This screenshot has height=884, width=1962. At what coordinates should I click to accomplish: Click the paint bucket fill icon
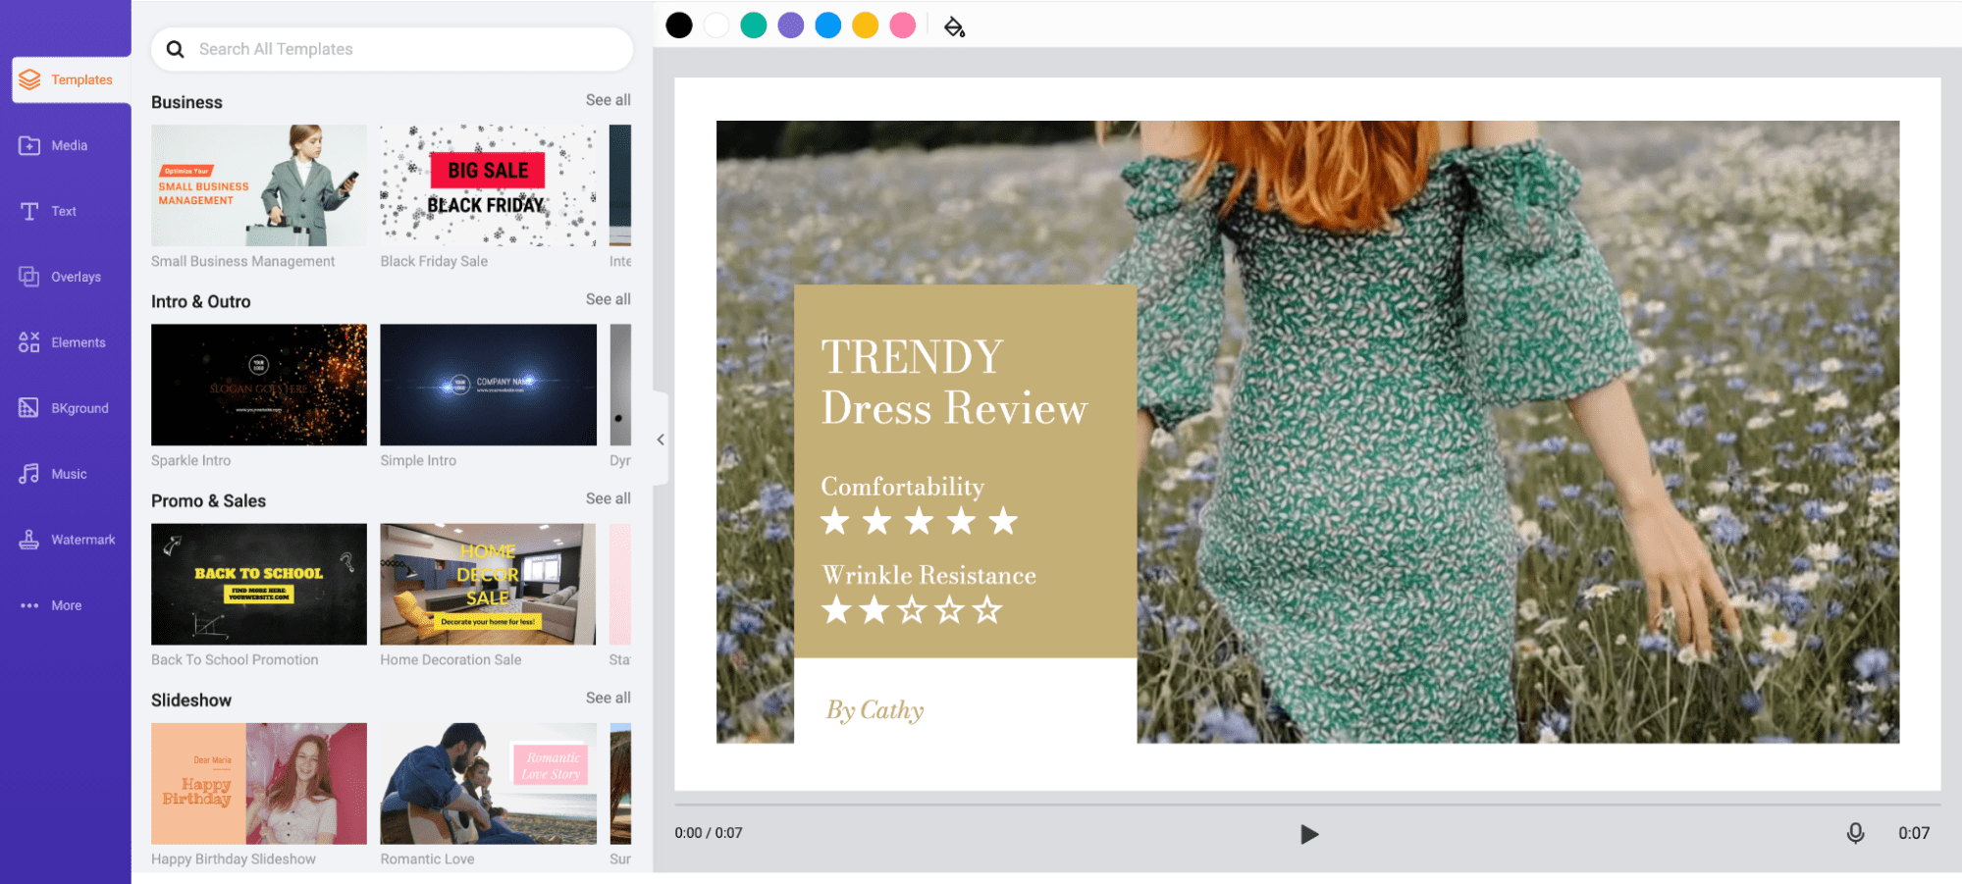click(x=954, y=26)
